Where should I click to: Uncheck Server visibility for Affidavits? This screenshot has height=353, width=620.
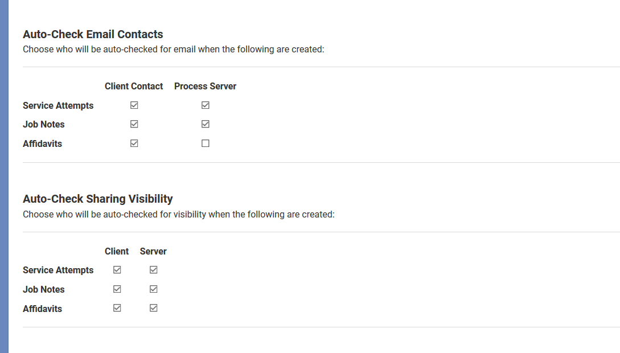tap(153, 308)
